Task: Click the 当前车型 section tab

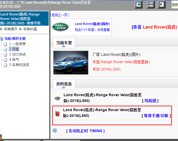Action: click(x=64, y=43)
